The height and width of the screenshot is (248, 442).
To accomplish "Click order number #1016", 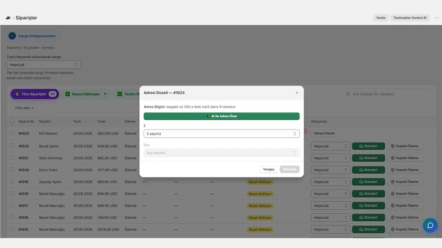I will (x=23, y=218).
